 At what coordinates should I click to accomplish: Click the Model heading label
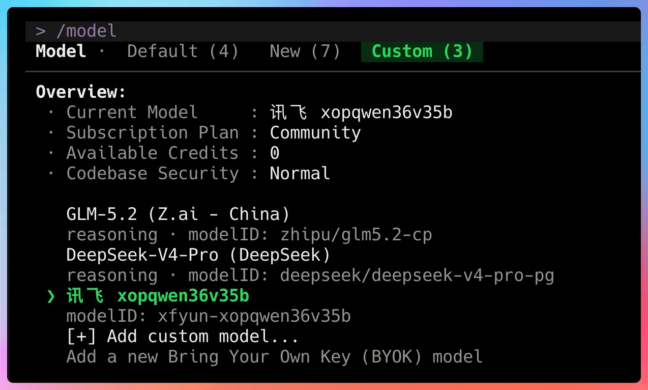click(61, 51)
